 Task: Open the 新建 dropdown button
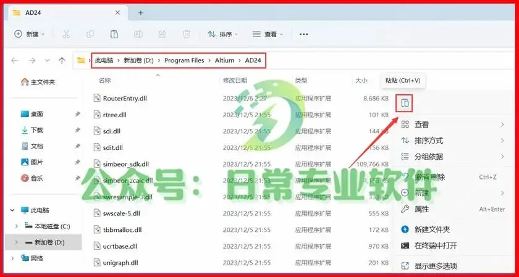(30, 34)
